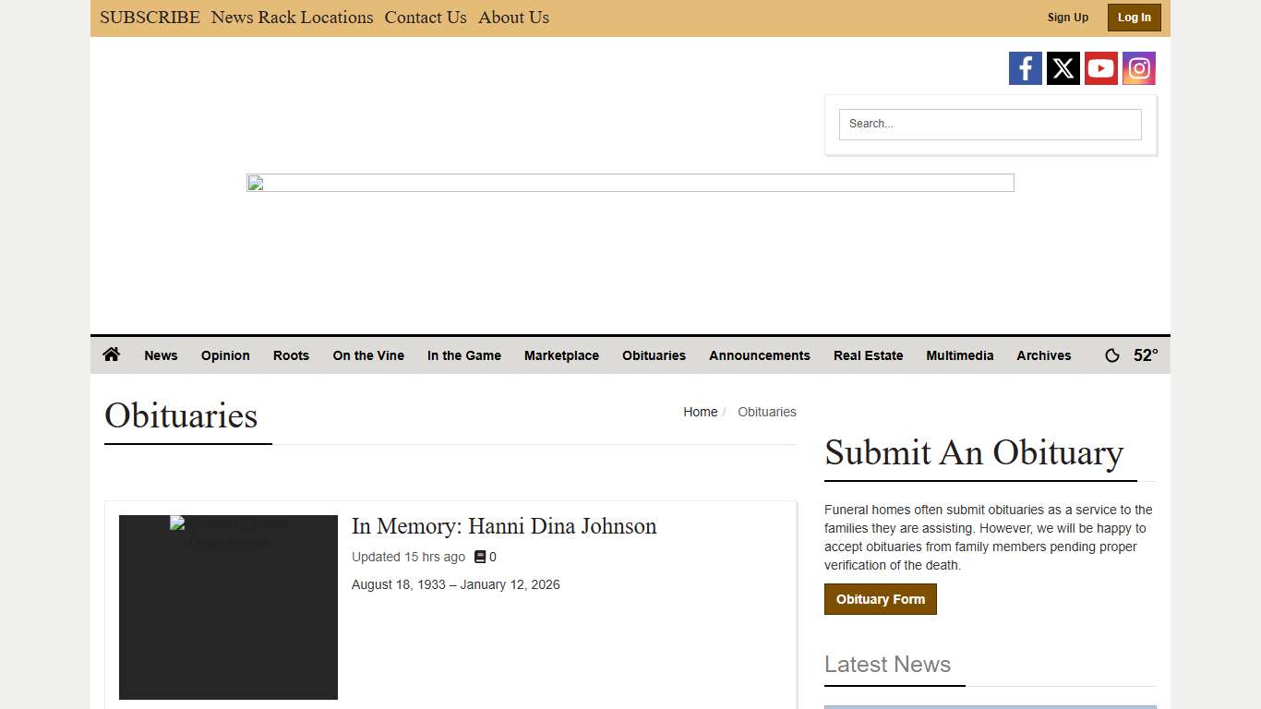Open the Marketplace navigation item
The width and height of the screenshot is (1261, 709).
tap(561, 355)
